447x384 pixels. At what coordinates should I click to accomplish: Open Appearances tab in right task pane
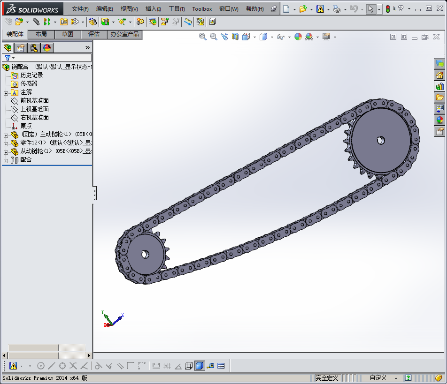439,120
